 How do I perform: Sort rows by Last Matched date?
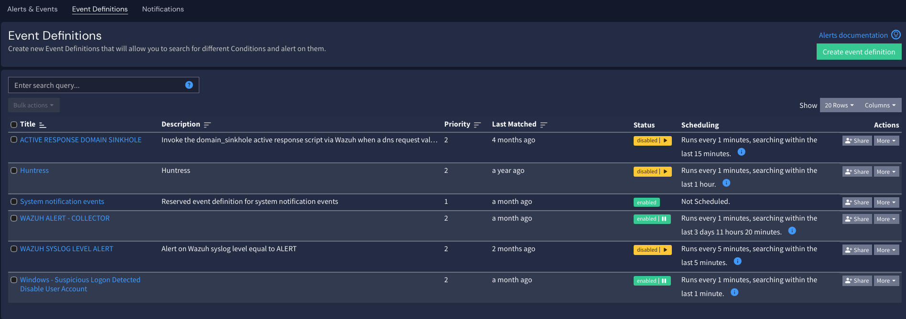(544, 124)
